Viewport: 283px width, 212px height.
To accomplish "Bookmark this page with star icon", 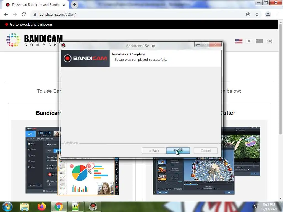I will [x=257, y=14].
